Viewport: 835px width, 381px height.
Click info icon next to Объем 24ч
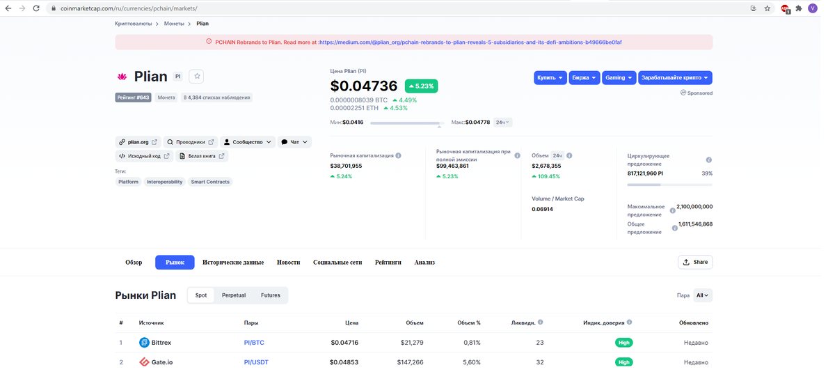click(569, 156)
